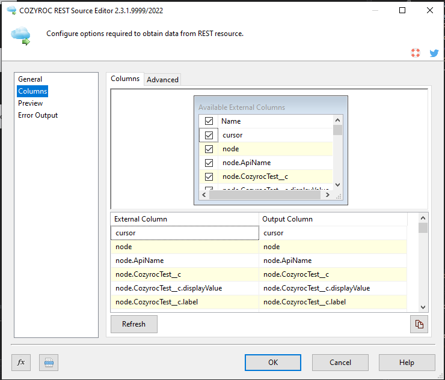Select Preview in the left pane
The width and height of the screenshot is (445, 380).
[31, 103]
